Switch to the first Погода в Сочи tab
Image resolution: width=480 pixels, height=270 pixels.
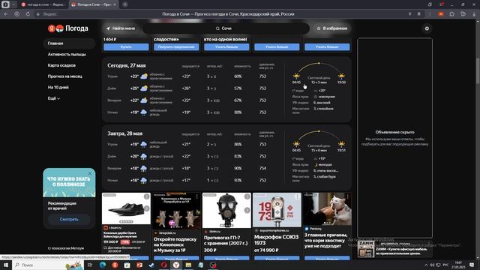coord(43,4)
